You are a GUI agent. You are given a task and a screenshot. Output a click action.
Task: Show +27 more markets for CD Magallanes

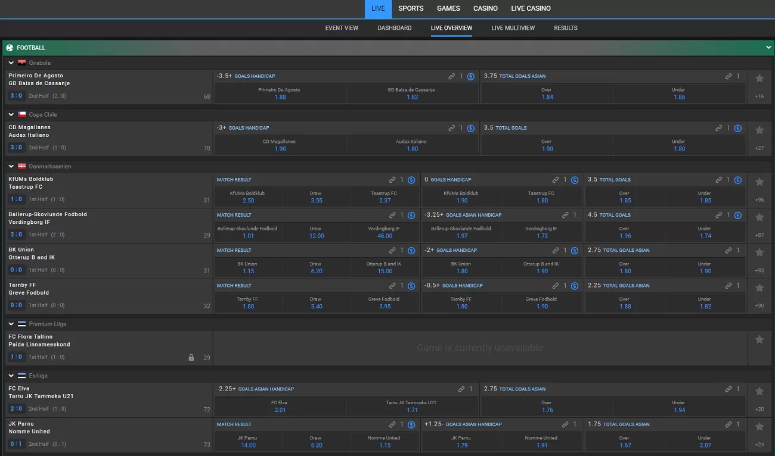click(759, 148)
